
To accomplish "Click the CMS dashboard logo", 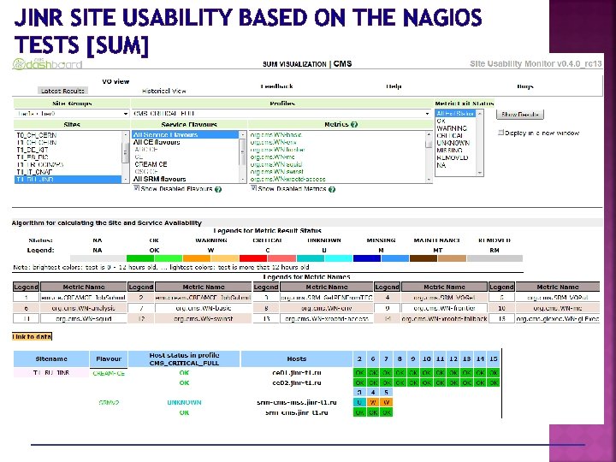I will click(47, 63).
